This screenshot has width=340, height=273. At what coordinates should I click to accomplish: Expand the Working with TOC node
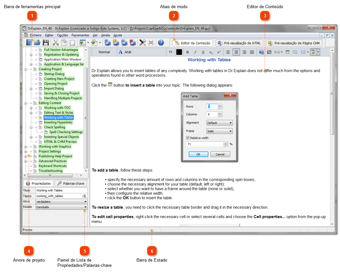[x=31, y=108]
